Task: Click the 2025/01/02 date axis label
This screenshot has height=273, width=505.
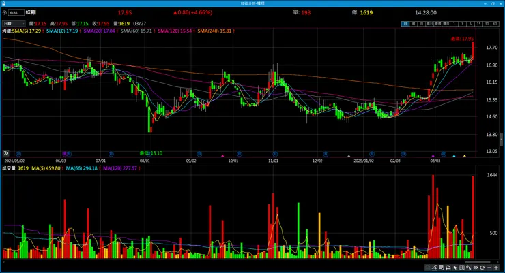Action: pyautogui.click(x=364, y=161)
